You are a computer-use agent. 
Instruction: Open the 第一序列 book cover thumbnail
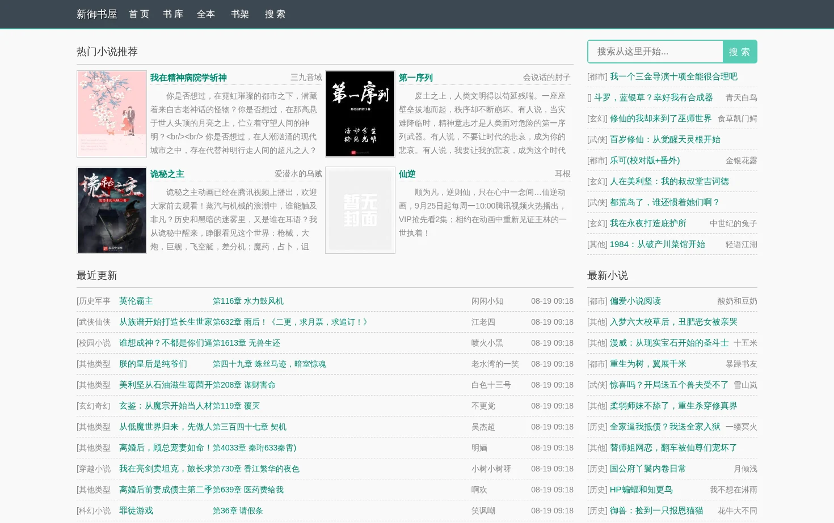[360, 114]
